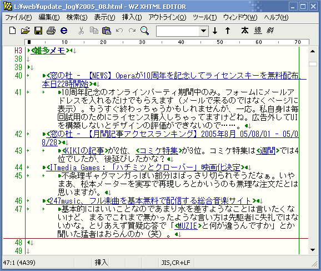Click the ITmedia Games ハチミツとクローバー link
The height and width of the screenshot is (271, 321).
pos(143,167)
